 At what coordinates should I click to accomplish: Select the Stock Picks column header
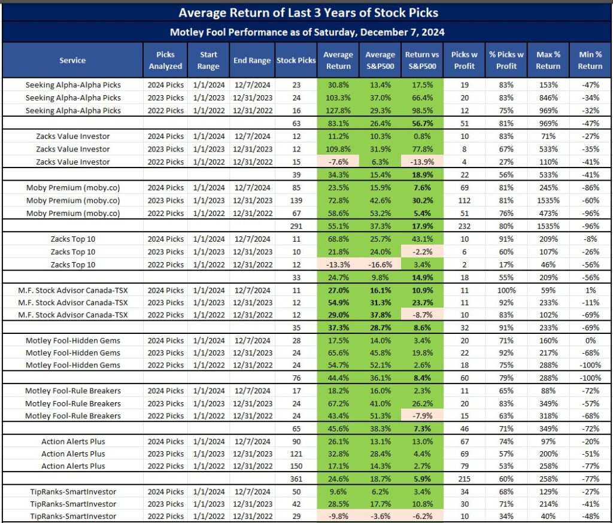coord(296,60)
